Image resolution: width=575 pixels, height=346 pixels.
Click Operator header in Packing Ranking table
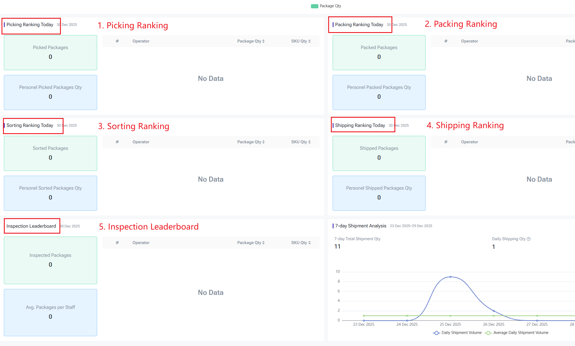(x=470, y=41)
